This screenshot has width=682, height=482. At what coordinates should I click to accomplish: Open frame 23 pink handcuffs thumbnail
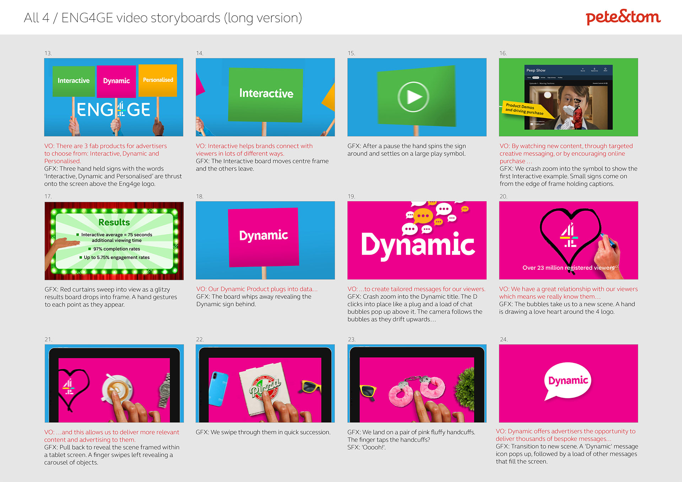pyautogui.click(x=417, y=383)
